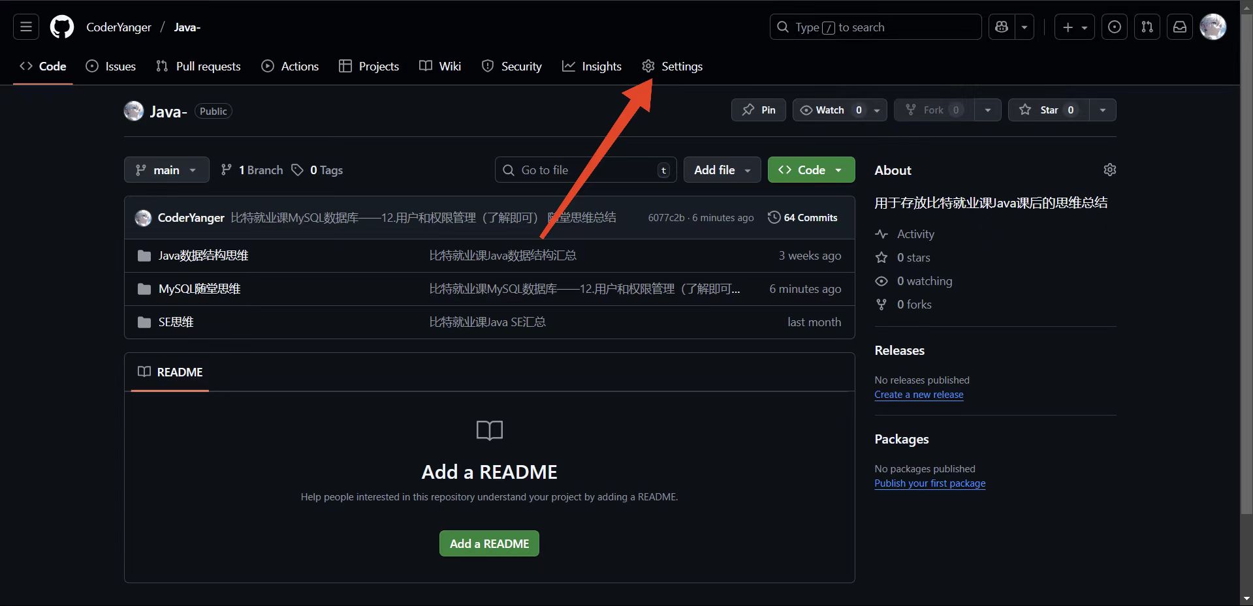Viewport: 1253px width, 606px height.
Task: Click the vertical page scrollbar thumb
Action: 1246,264
